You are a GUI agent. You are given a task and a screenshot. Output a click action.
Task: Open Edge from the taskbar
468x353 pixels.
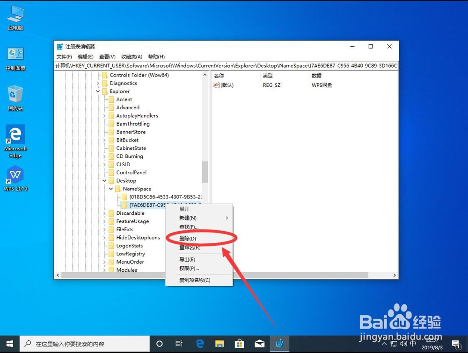[x=200, y=344]
